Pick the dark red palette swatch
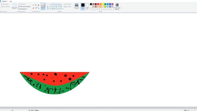Viewport: 197px width, 111px height. pos(96,4)
